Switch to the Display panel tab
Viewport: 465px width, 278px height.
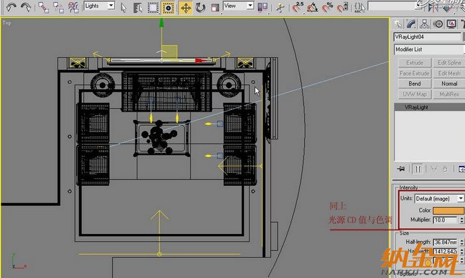[x=452, y=24]
